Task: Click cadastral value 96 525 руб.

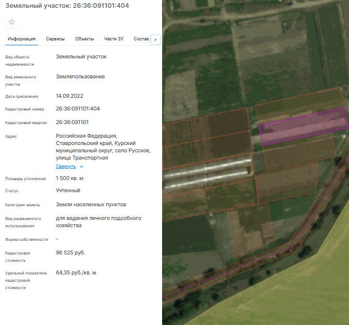Action: click(x=71, y=253)
